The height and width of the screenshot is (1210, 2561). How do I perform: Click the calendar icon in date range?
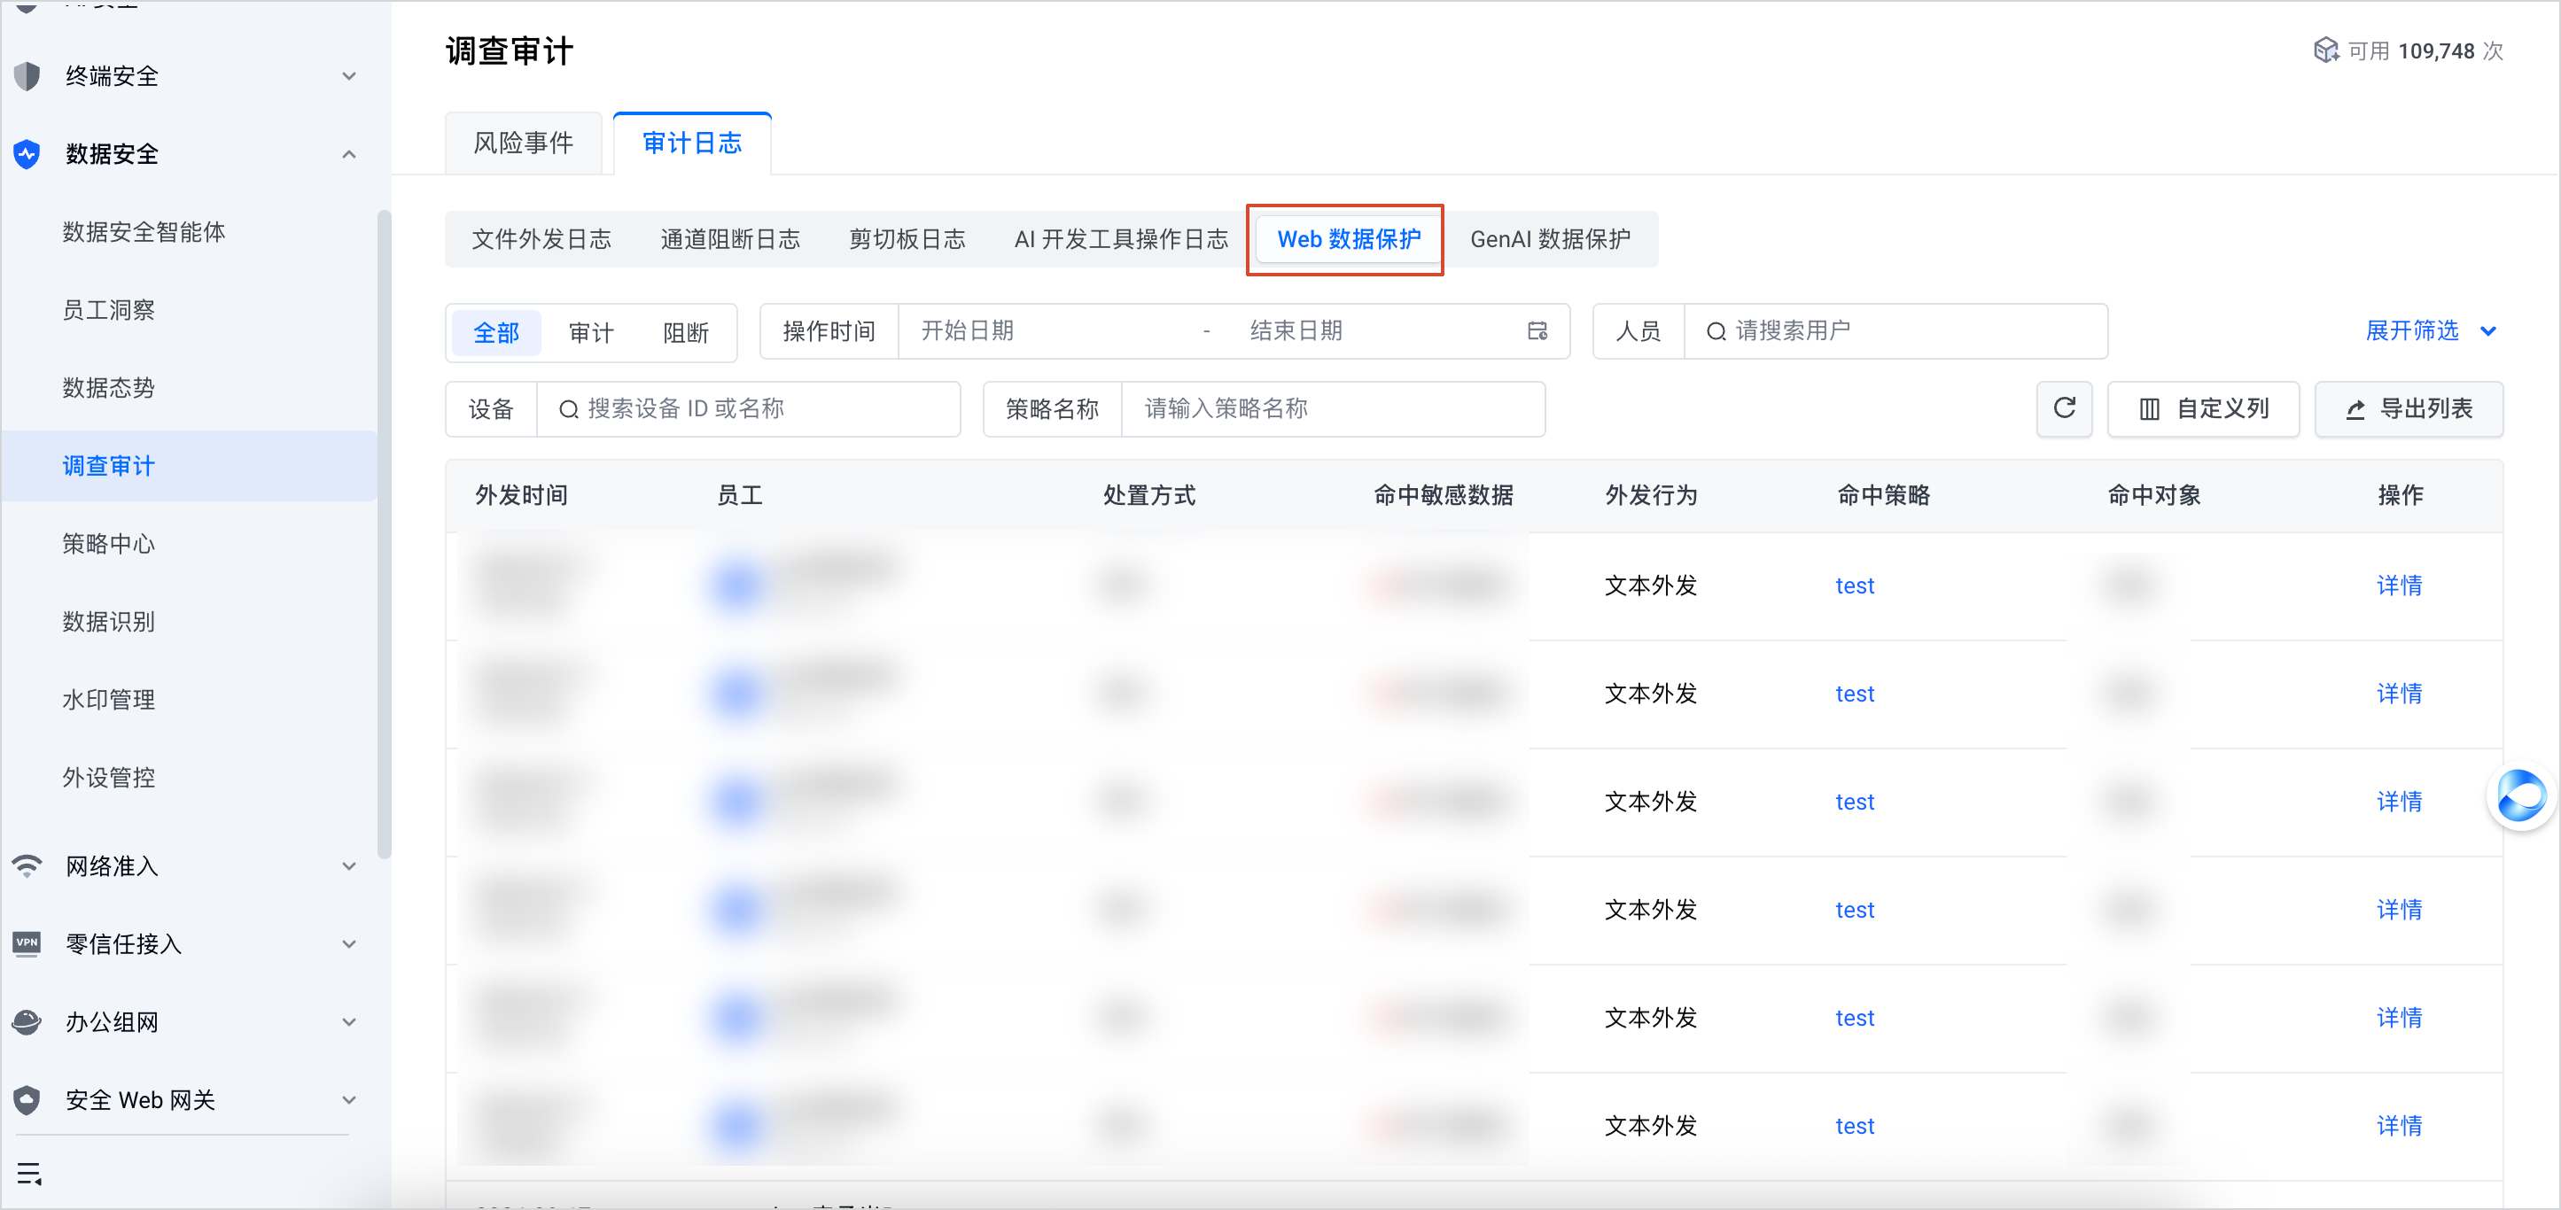[x=1537, y=330]
